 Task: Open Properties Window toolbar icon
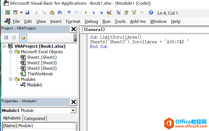(126, 13)
